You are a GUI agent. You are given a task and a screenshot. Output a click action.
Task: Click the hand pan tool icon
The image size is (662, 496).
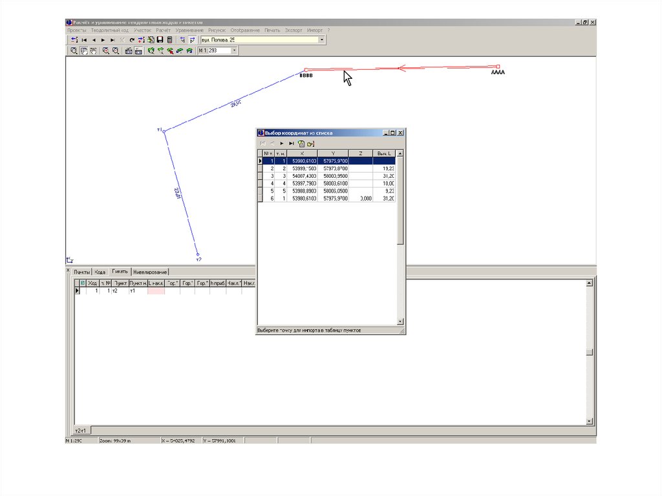[83, 50]
